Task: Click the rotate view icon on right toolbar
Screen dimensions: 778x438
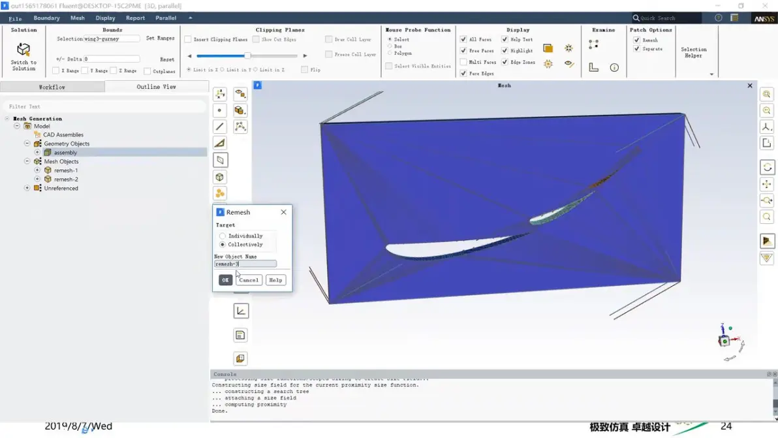Action: (767, 167)
